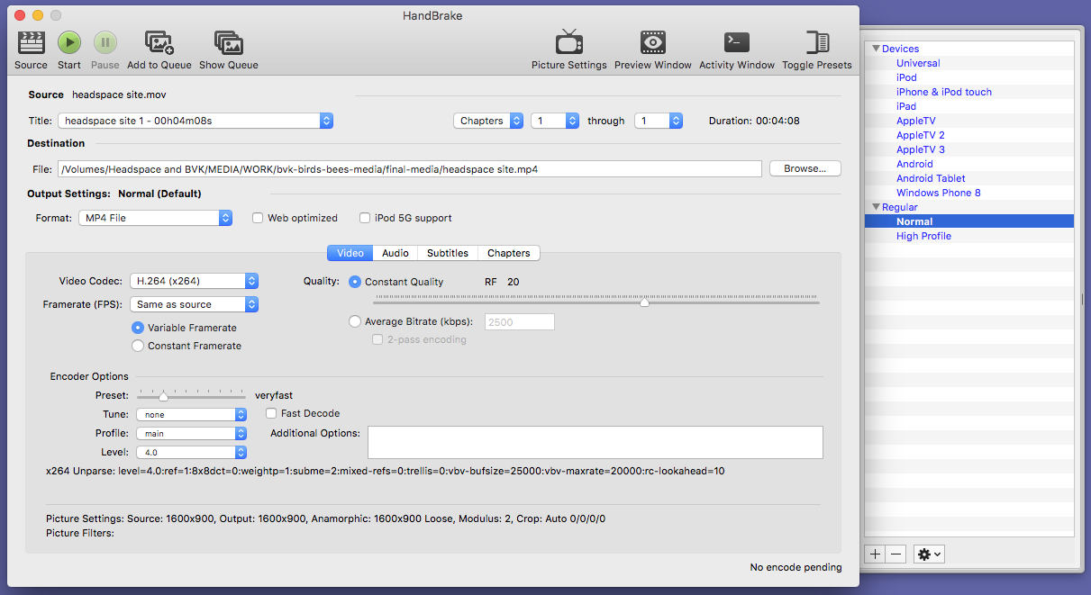Click the encoder Preset speed slider
Viewport: 1091px width, 595px height.
[191, 396]
